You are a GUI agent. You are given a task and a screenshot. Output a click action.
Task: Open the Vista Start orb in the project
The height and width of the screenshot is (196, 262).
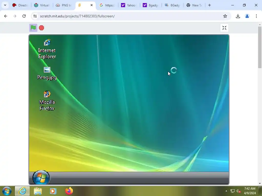[x=41, y=177]
